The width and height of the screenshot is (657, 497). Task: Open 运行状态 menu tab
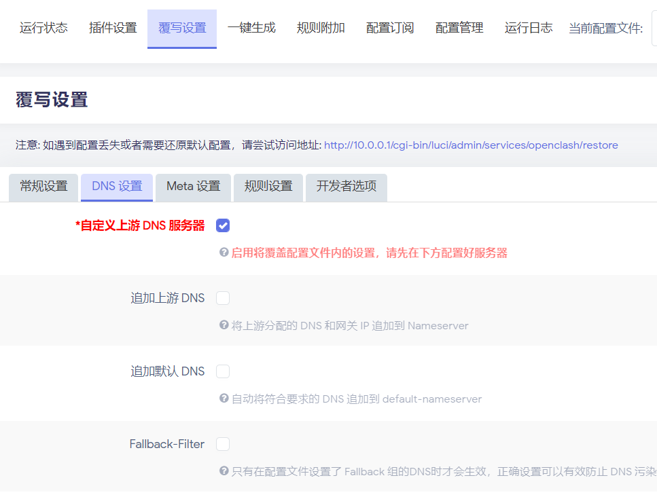point(43,28)
